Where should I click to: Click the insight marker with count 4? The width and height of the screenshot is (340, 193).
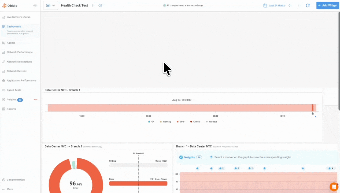(x=331, y=168)
